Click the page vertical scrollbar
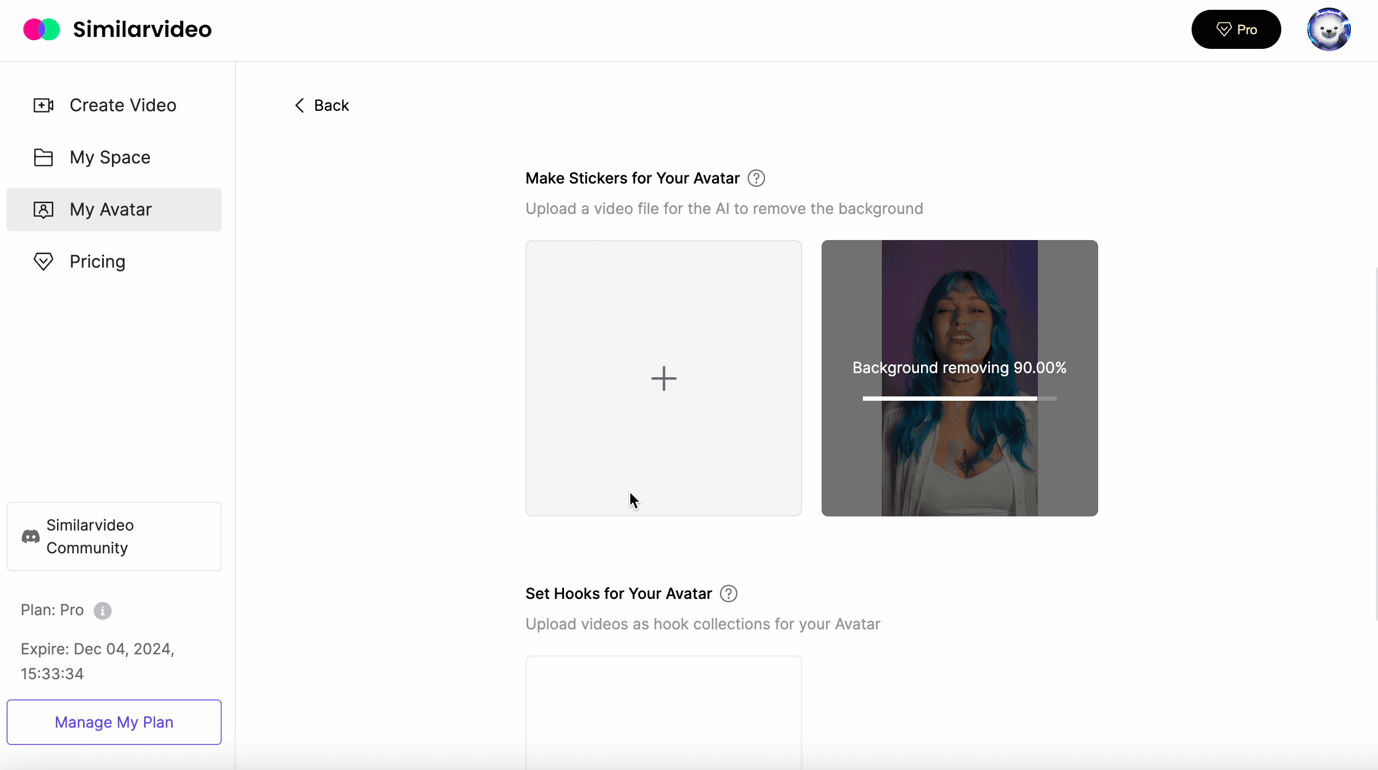Viewport: 1378px width, 770px height. click(1375, 443)
